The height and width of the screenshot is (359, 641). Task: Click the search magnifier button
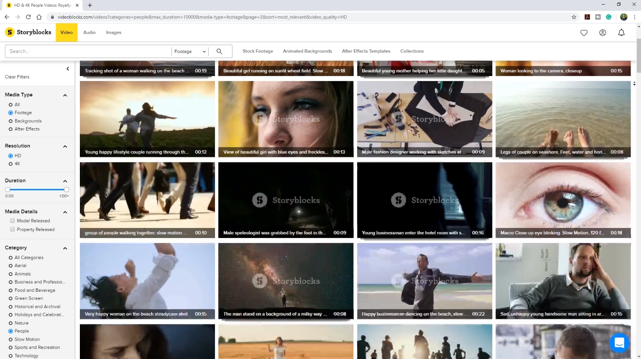pyautogui.click(x=219, y=51)
